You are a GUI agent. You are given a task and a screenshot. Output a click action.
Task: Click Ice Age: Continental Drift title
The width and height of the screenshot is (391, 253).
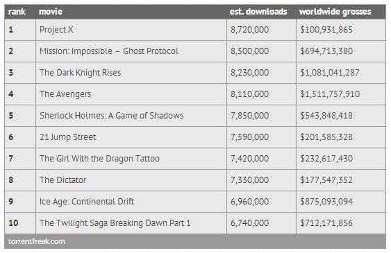pyautogui.click(x=87, y=202)
